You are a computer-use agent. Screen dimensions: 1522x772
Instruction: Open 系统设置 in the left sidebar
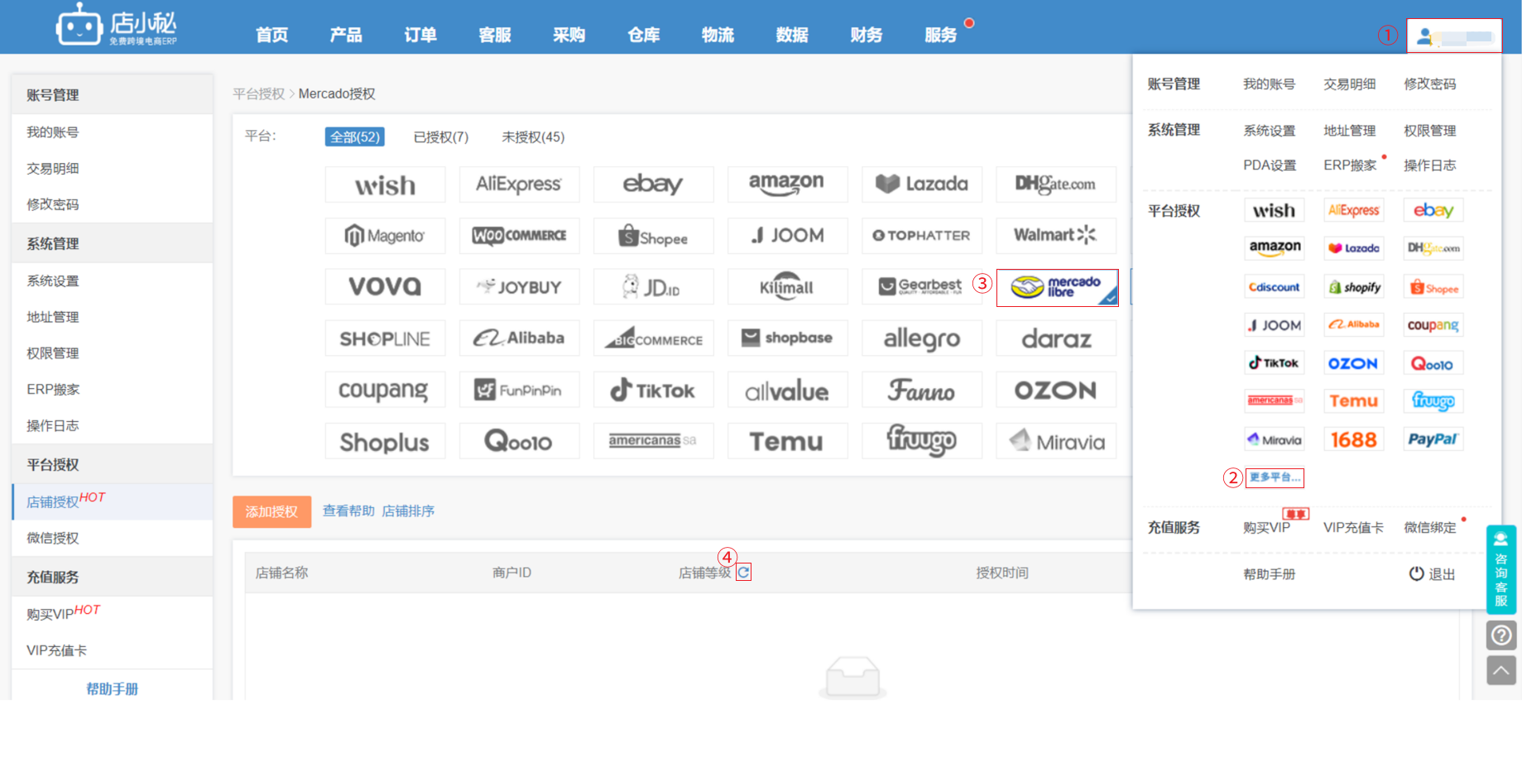[x=53, y=281]
